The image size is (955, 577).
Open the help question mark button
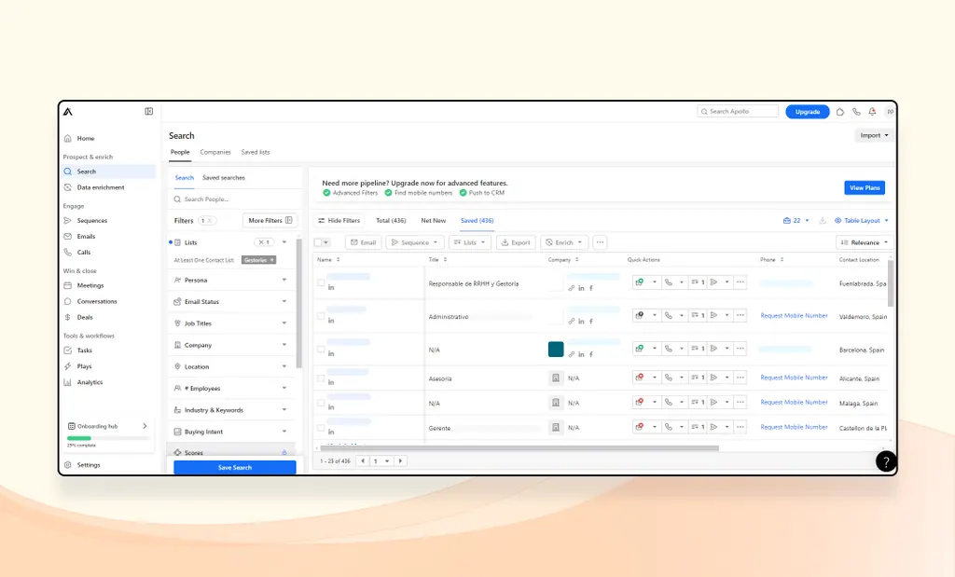click(886, 462)
